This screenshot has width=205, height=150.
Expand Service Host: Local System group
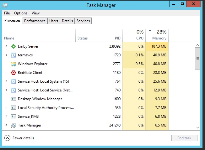[6, 81]
